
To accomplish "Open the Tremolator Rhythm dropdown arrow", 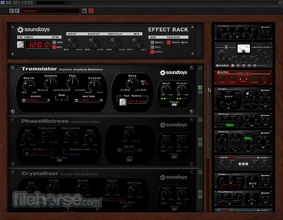I will pyautogui.click(x=101, y=100).
